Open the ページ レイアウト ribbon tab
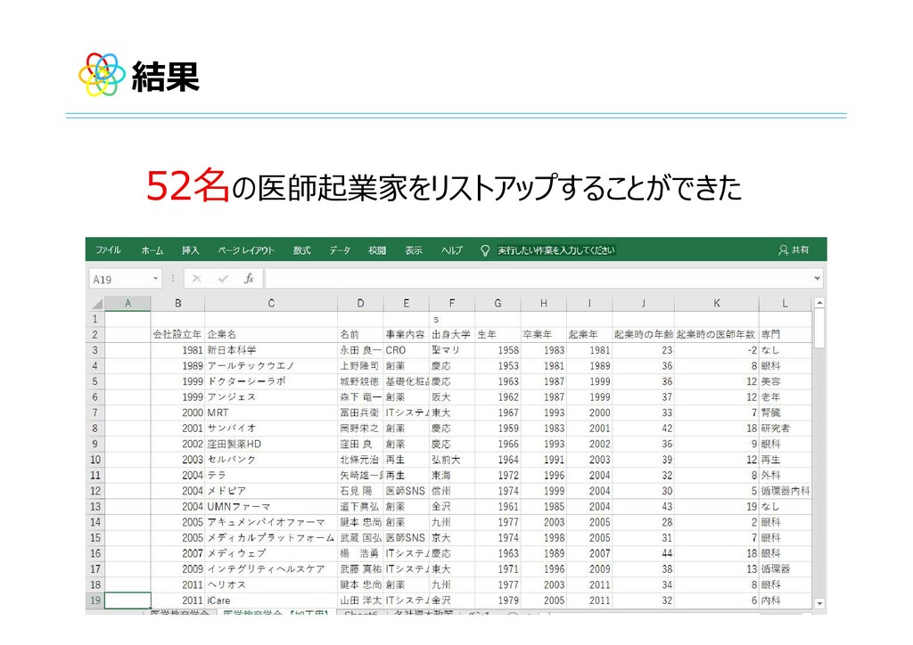Viewport: 913px width, 645px height. (x=246, y=250)
